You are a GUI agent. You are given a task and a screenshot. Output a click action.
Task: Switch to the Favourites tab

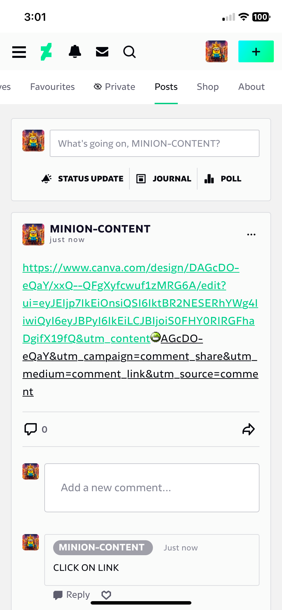point(52,87)
